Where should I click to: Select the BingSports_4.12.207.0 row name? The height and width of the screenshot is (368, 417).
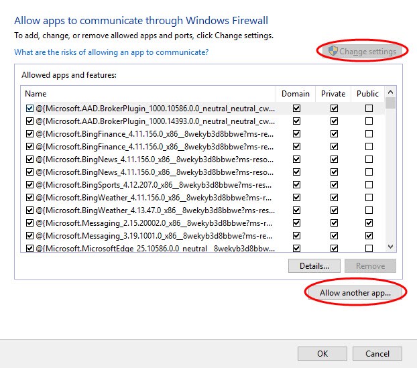coord(154,185)
